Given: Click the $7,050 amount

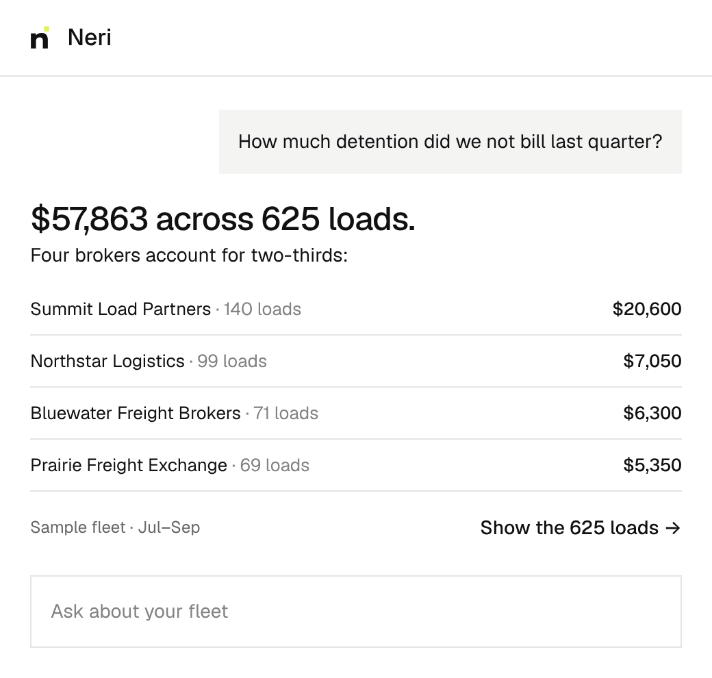Looking at the screenshot, I should pyautogui.click(x=652, y=362).
